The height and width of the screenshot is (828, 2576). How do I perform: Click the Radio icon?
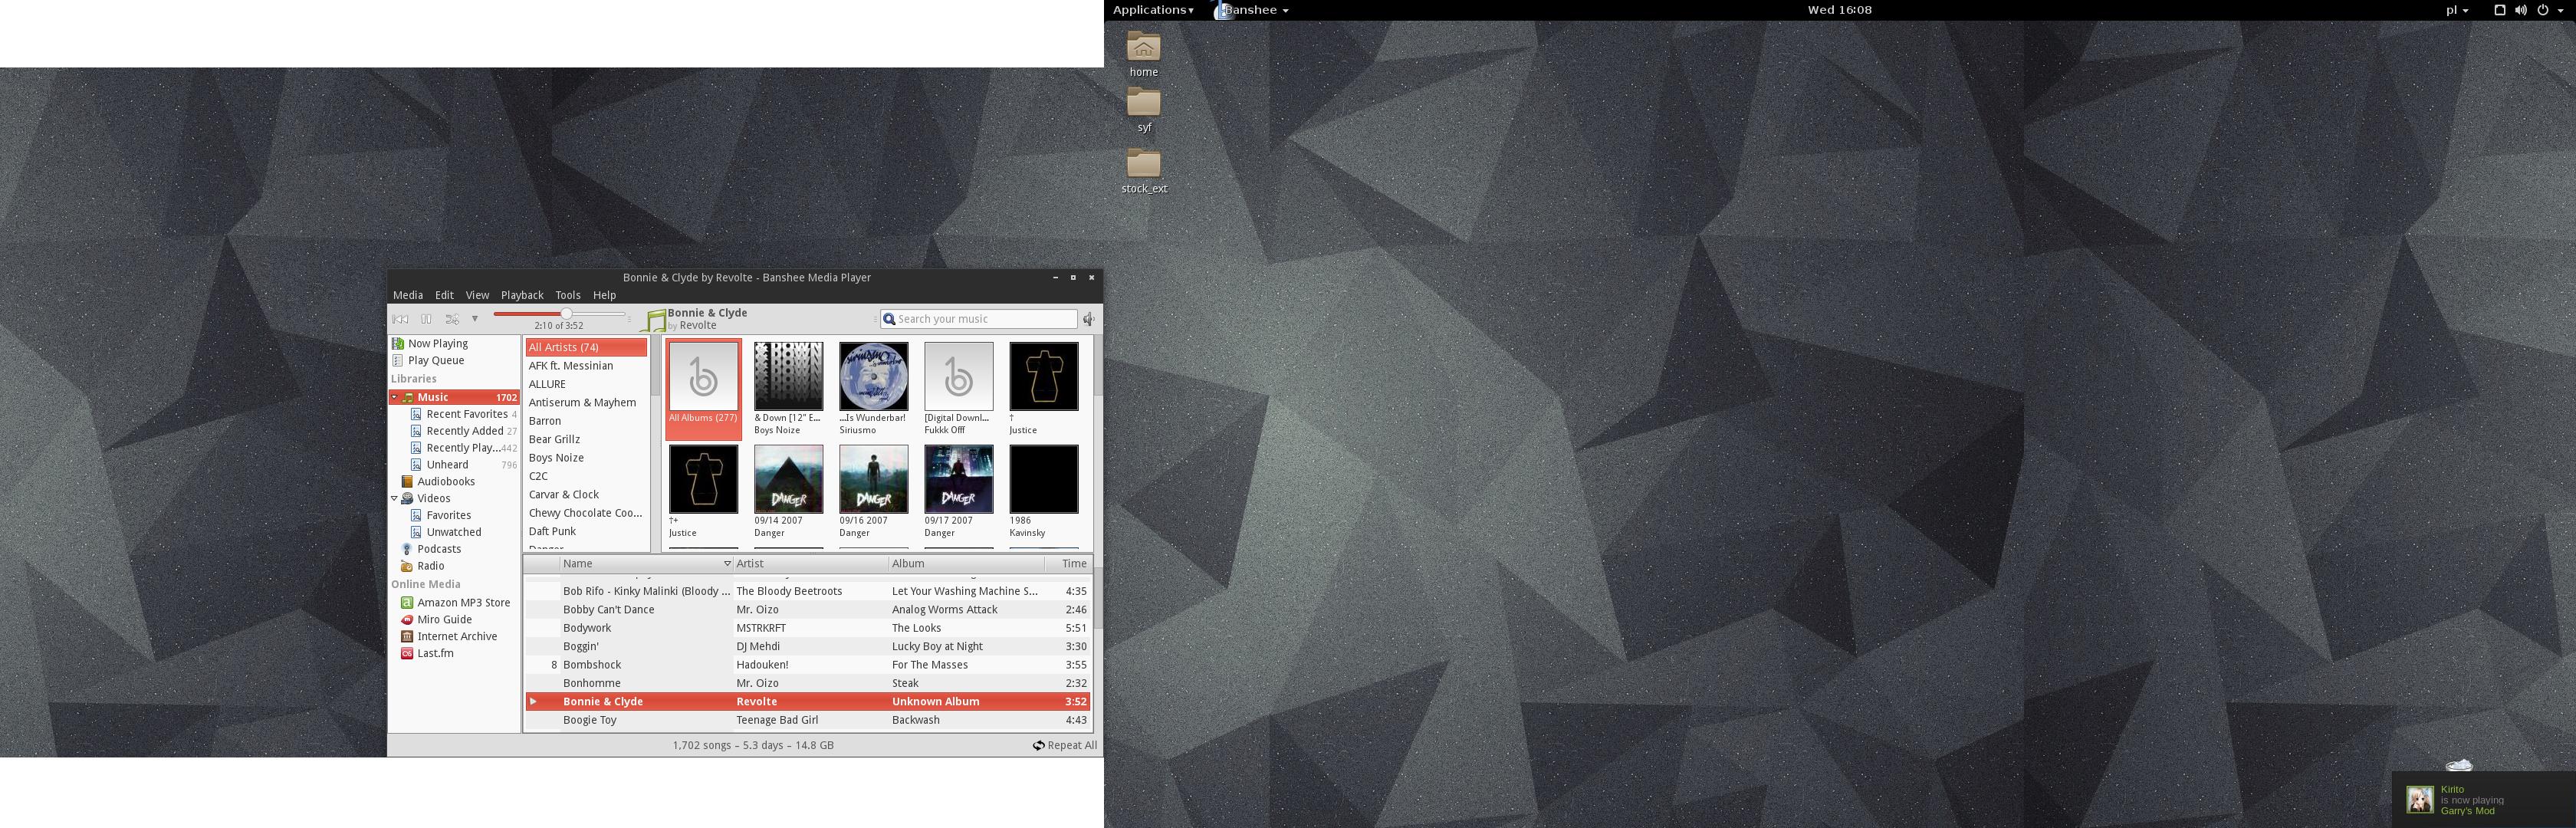[x=407, y=566]
